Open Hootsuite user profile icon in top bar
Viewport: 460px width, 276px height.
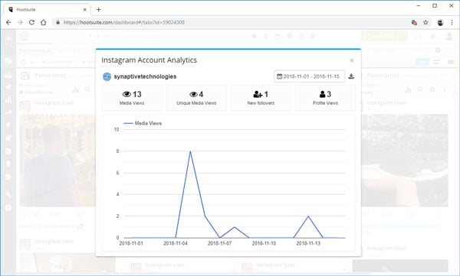(x=449, y=37)
